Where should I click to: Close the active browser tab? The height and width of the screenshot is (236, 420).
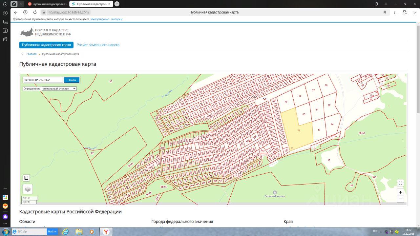coord(109,4)
